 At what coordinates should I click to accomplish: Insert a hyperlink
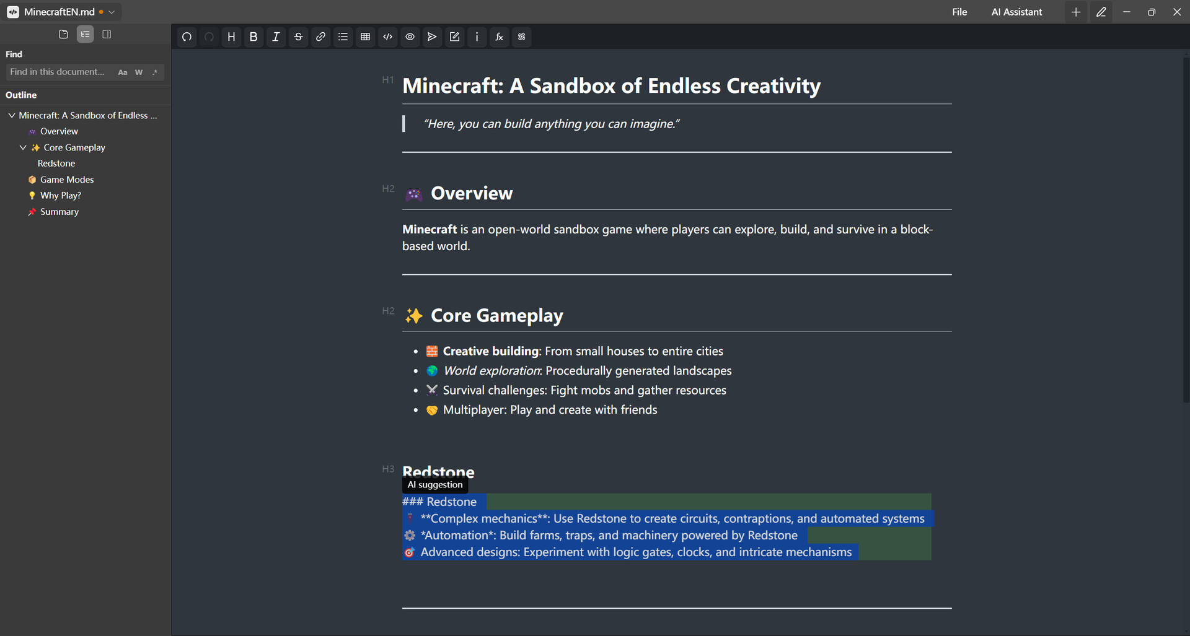point(320,37)
